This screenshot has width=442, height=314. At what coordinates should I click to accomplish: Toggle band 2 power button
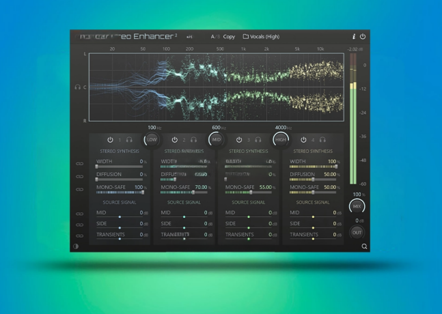175,140
